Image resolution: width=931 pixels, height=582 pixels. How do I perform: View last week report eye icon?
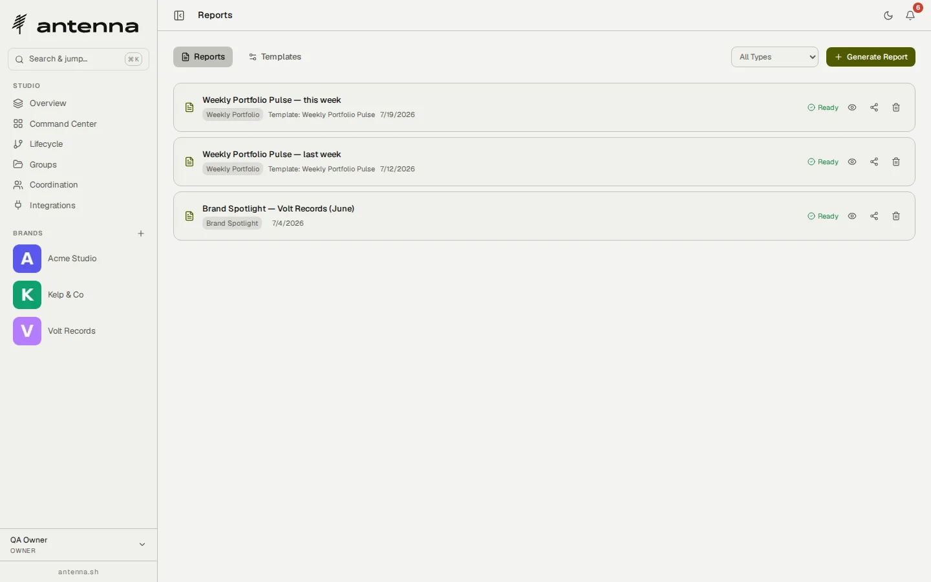pos(852,162)
